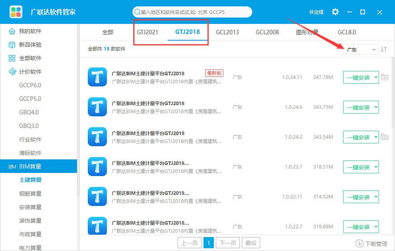
Task: Open GCCP5.0 in the sidebar
Action: pyautogui.click(x=30, y=99)
